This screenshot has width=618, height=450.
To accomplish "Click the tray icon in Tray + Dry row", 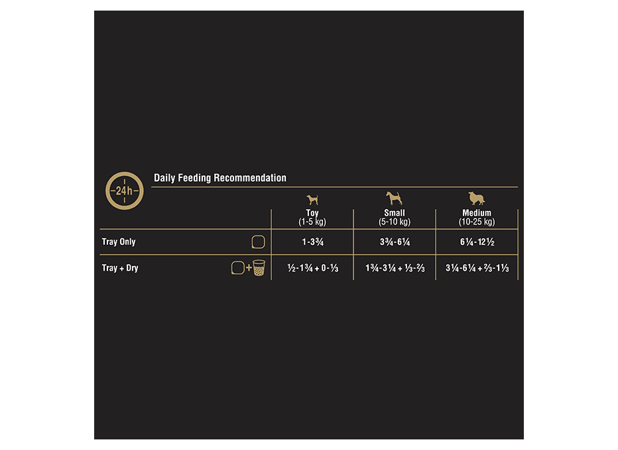I will click(237, 268).
